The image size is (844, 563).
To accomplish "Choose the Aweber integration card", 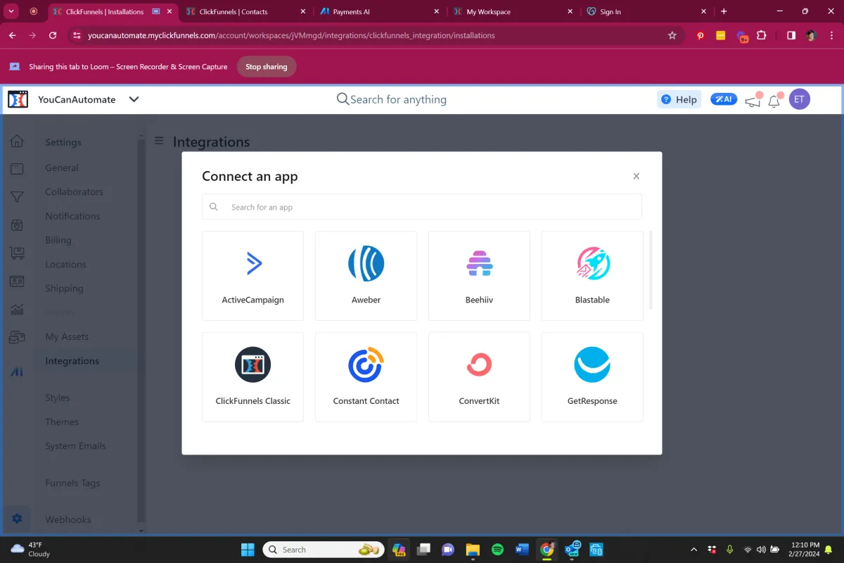I will (x=366, y=276).
